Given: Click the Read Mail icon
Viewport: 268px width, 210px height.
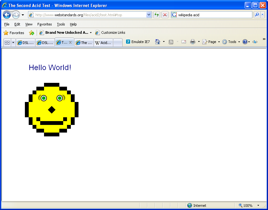Looking at the screenshot, I should pyautogui.click(x=184, y=42).
